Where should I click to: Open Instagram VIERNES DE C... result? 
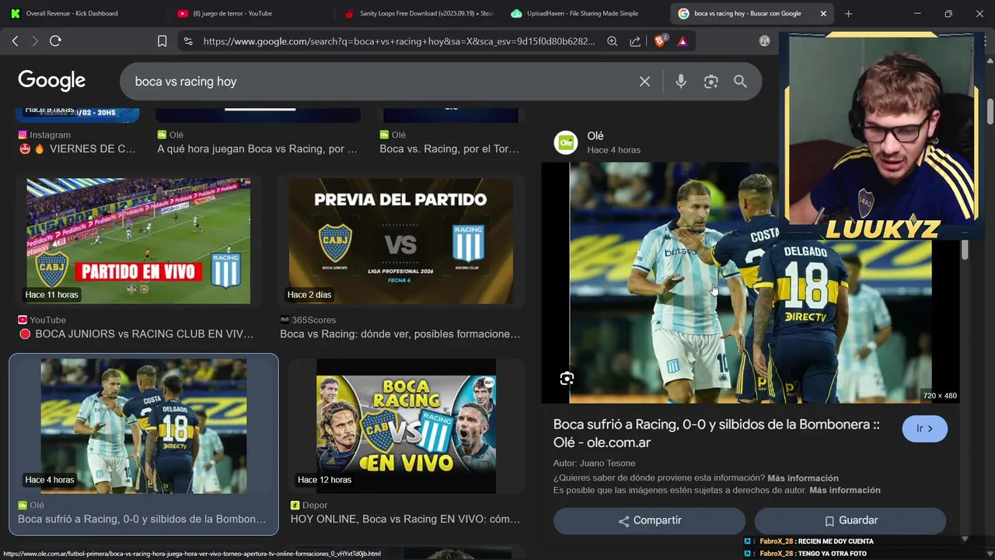click(x=77, y=149)
